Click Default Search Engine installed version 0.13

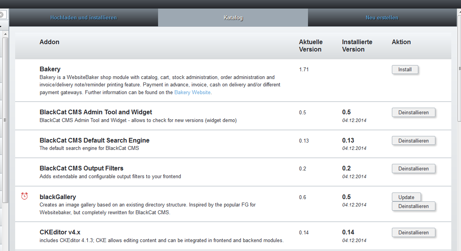(x=348, y=141)
